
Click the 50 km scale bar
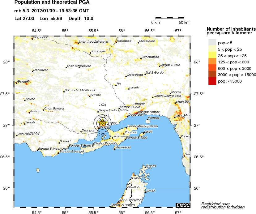pyautogui.click(x=170, y=18)
